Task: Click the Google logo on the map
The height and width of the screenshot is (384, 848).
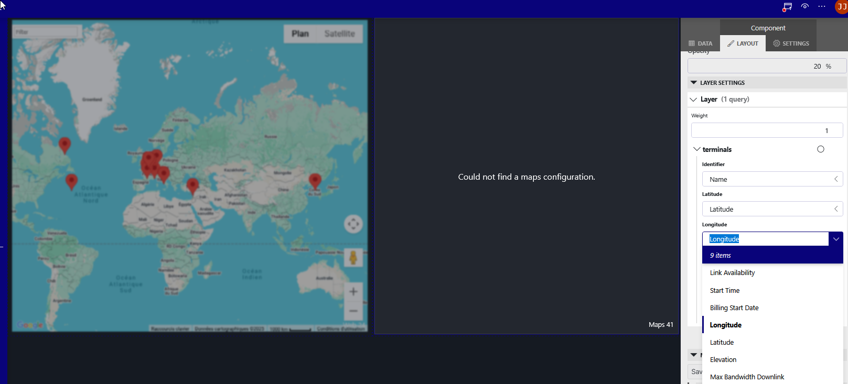Action: pyautogui.click(x=30, y=325)
